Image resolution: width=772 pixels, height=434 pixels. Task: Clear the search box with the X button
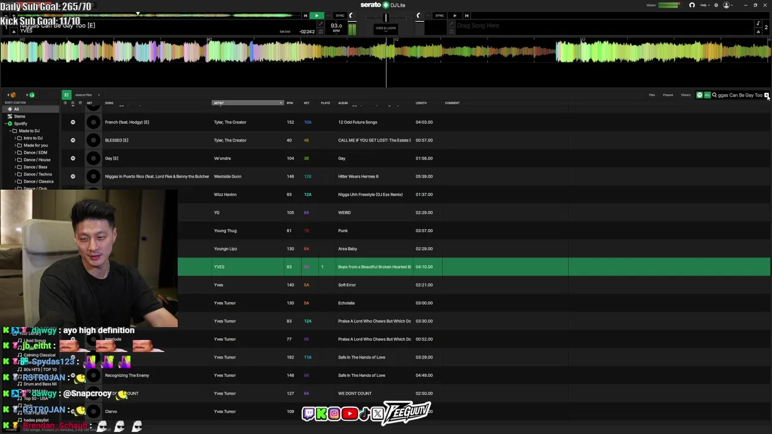[x=767, y=95]
